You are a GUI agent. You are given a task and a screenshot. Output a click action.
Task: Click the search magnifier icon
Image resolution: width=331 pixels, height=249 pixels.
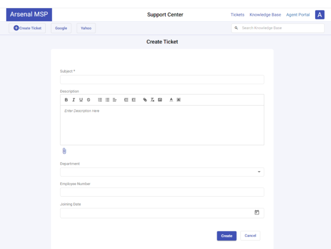[x=236, y=28]
